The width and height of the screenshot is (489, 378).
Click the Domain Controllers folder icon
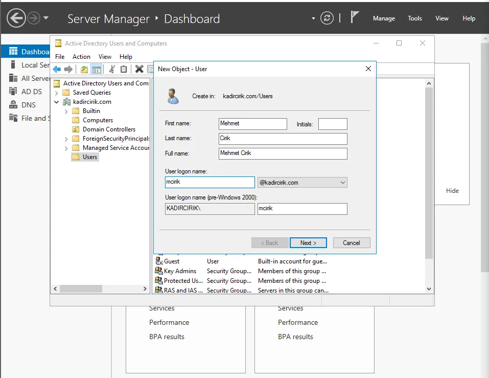[x=76, y=129]
